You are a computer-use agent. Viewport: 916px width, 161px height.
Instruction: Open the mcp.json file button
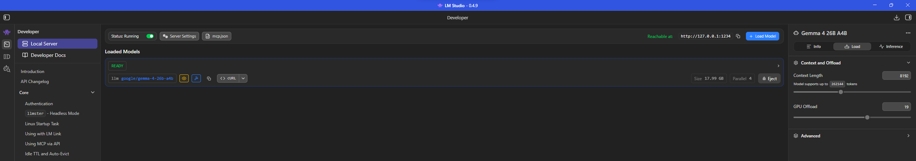pos(217,36)
